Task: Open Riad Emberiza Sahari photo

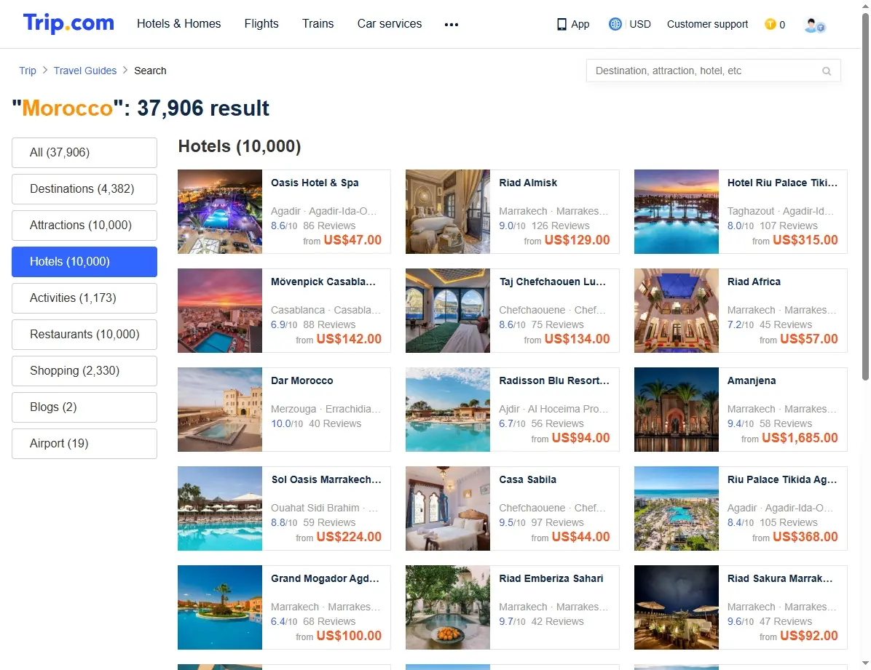Action: point(448,607)
